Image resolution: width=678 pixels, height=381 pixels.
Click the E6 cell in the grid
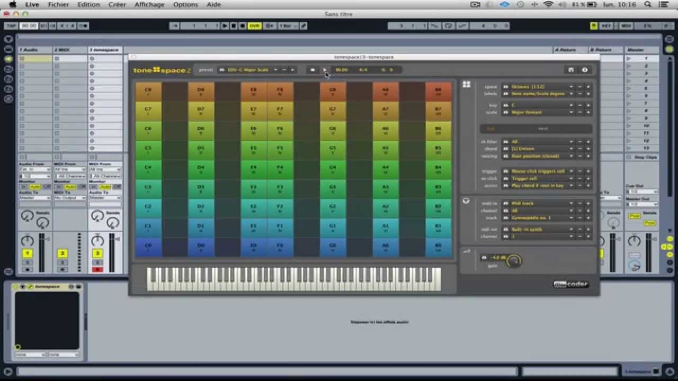pos(254,130)
